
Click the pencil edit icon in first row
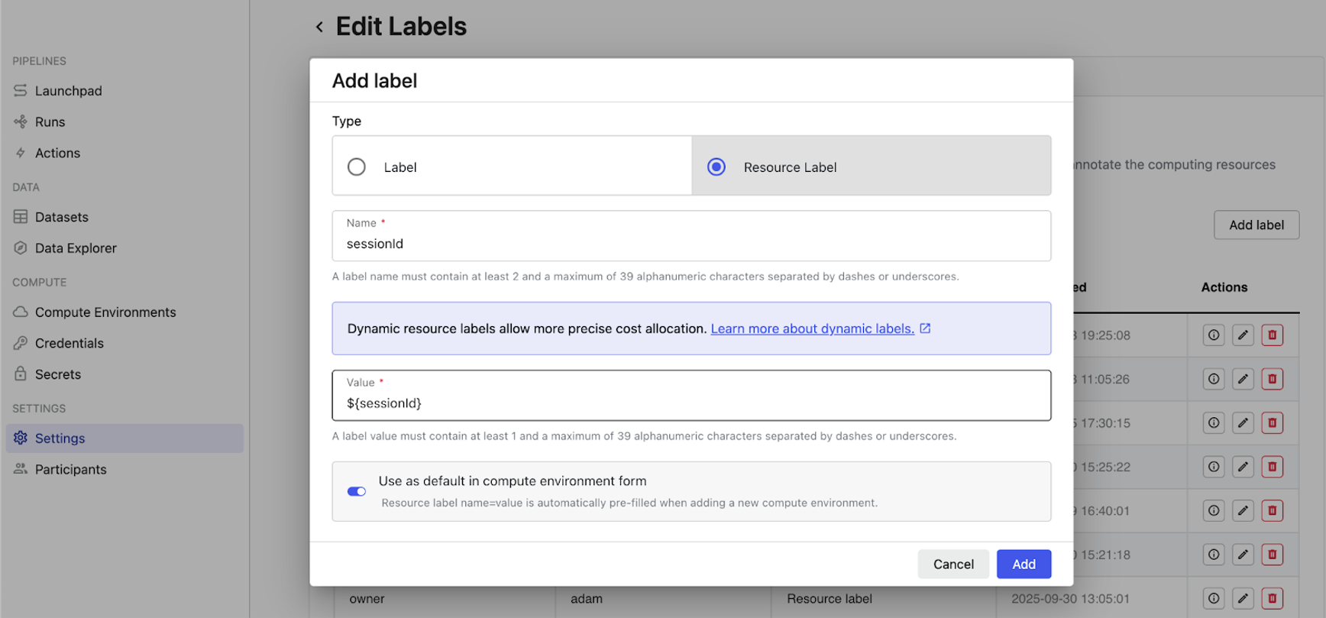(1243, 335)
